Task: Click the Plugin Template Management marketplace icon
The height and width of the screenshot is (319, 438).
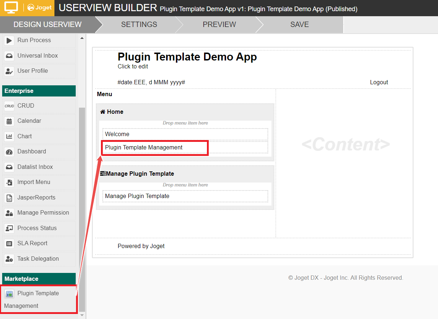Action: coord(9,293)
